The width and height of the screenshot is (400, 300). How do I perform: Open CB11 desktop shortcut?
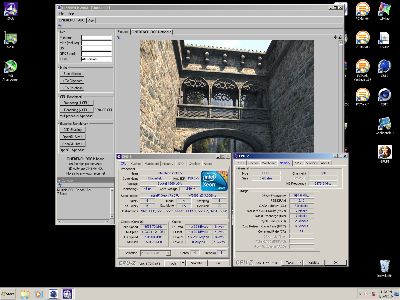(385, 68)
